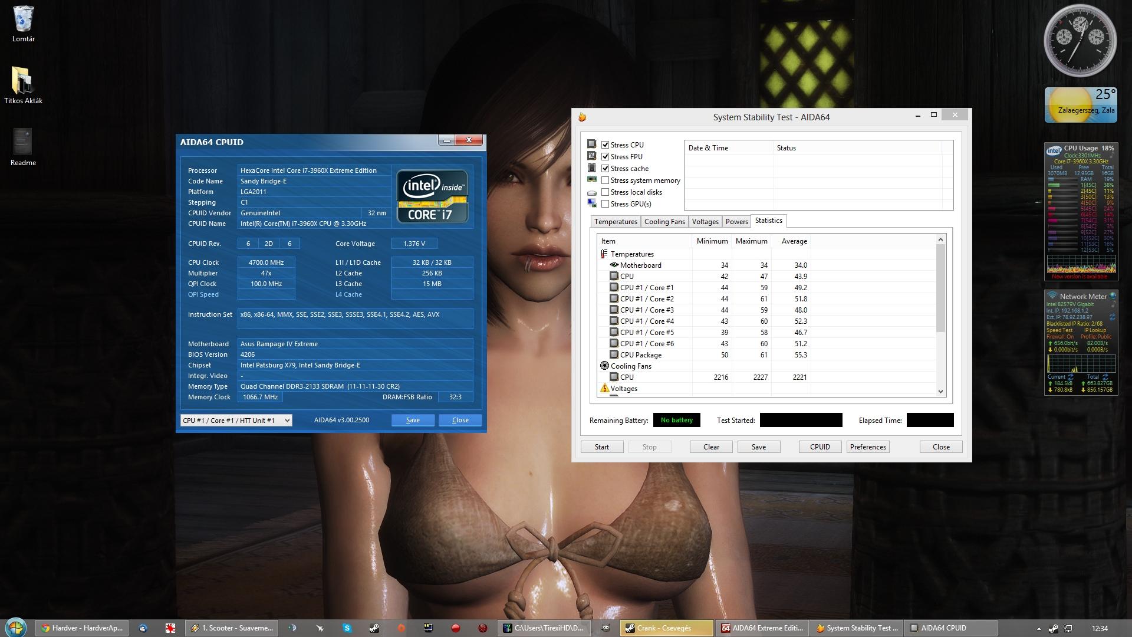This screenshot has width=1132, height=637.
Task: Click the Maximum column header in statistics
Action: pos(751,241)
